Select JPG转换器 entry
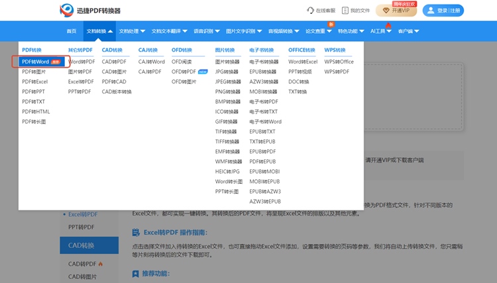 click(x=227, y=72)
